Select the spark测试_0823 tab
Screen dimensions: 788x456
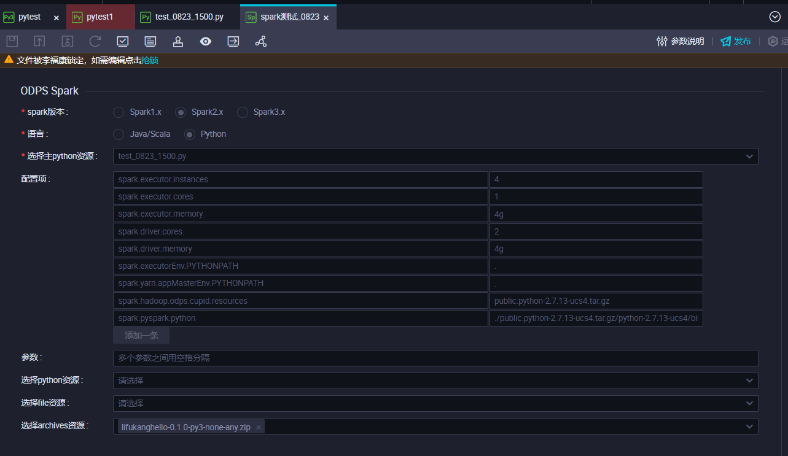pyautogui.click(x=289, y=17)
